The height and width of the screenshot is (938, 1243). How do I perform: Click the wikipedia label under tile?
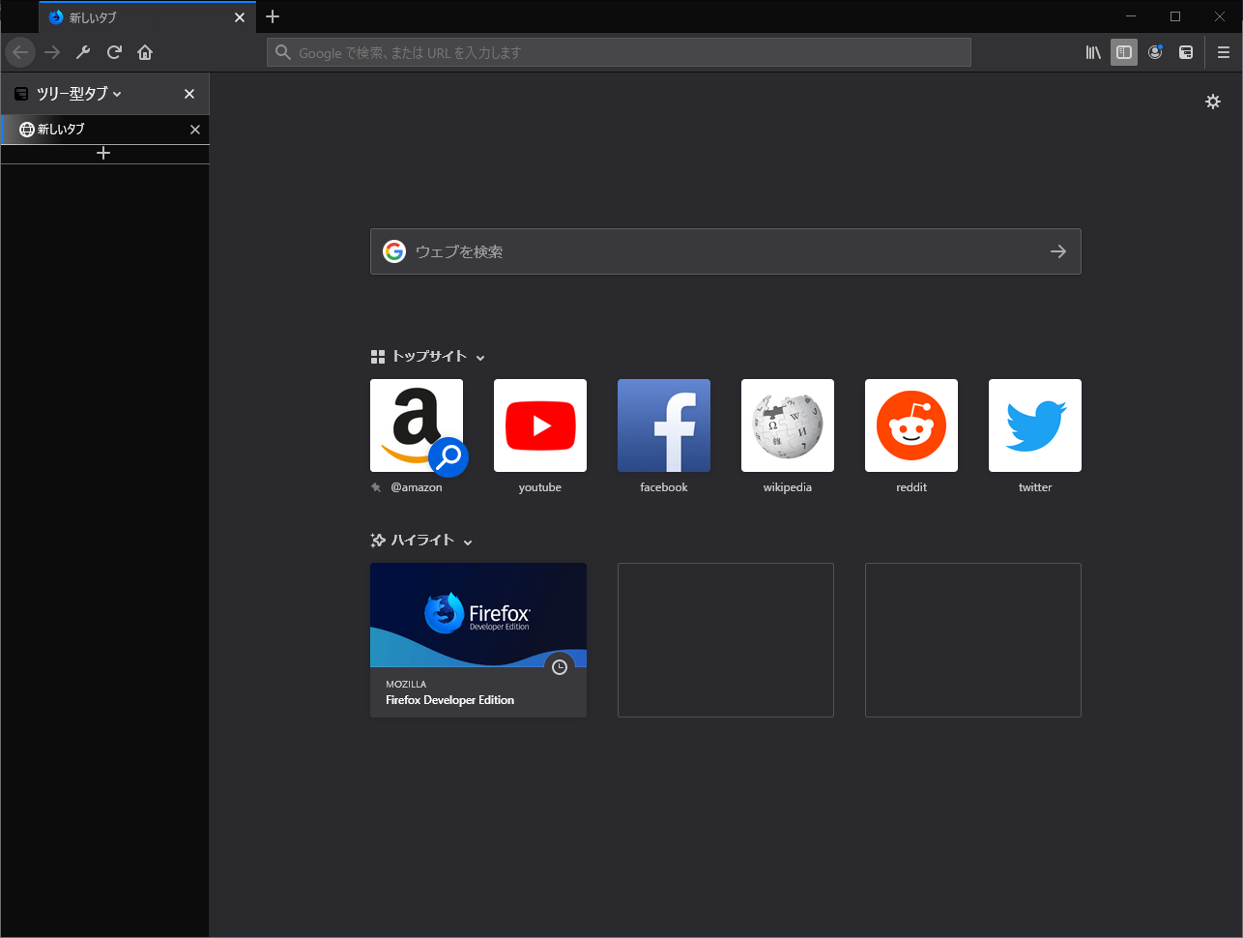[788, 487]
